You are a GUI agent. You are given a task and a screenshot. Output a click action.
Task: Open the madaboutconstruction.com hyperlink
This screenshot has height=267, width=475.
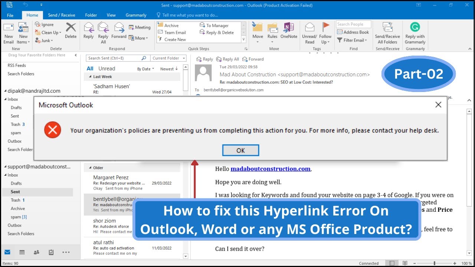(x=270, y=169)
